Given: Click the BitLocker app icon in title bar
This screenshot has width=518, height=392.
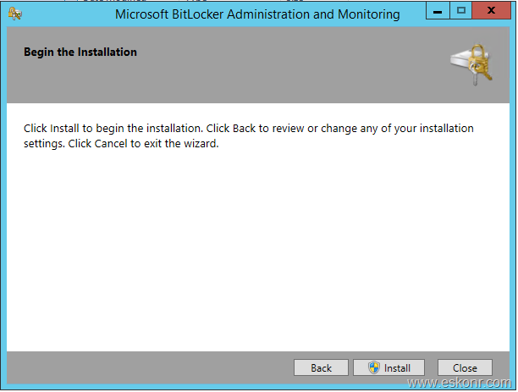Looking at the screenshot, I should (14, 14).
